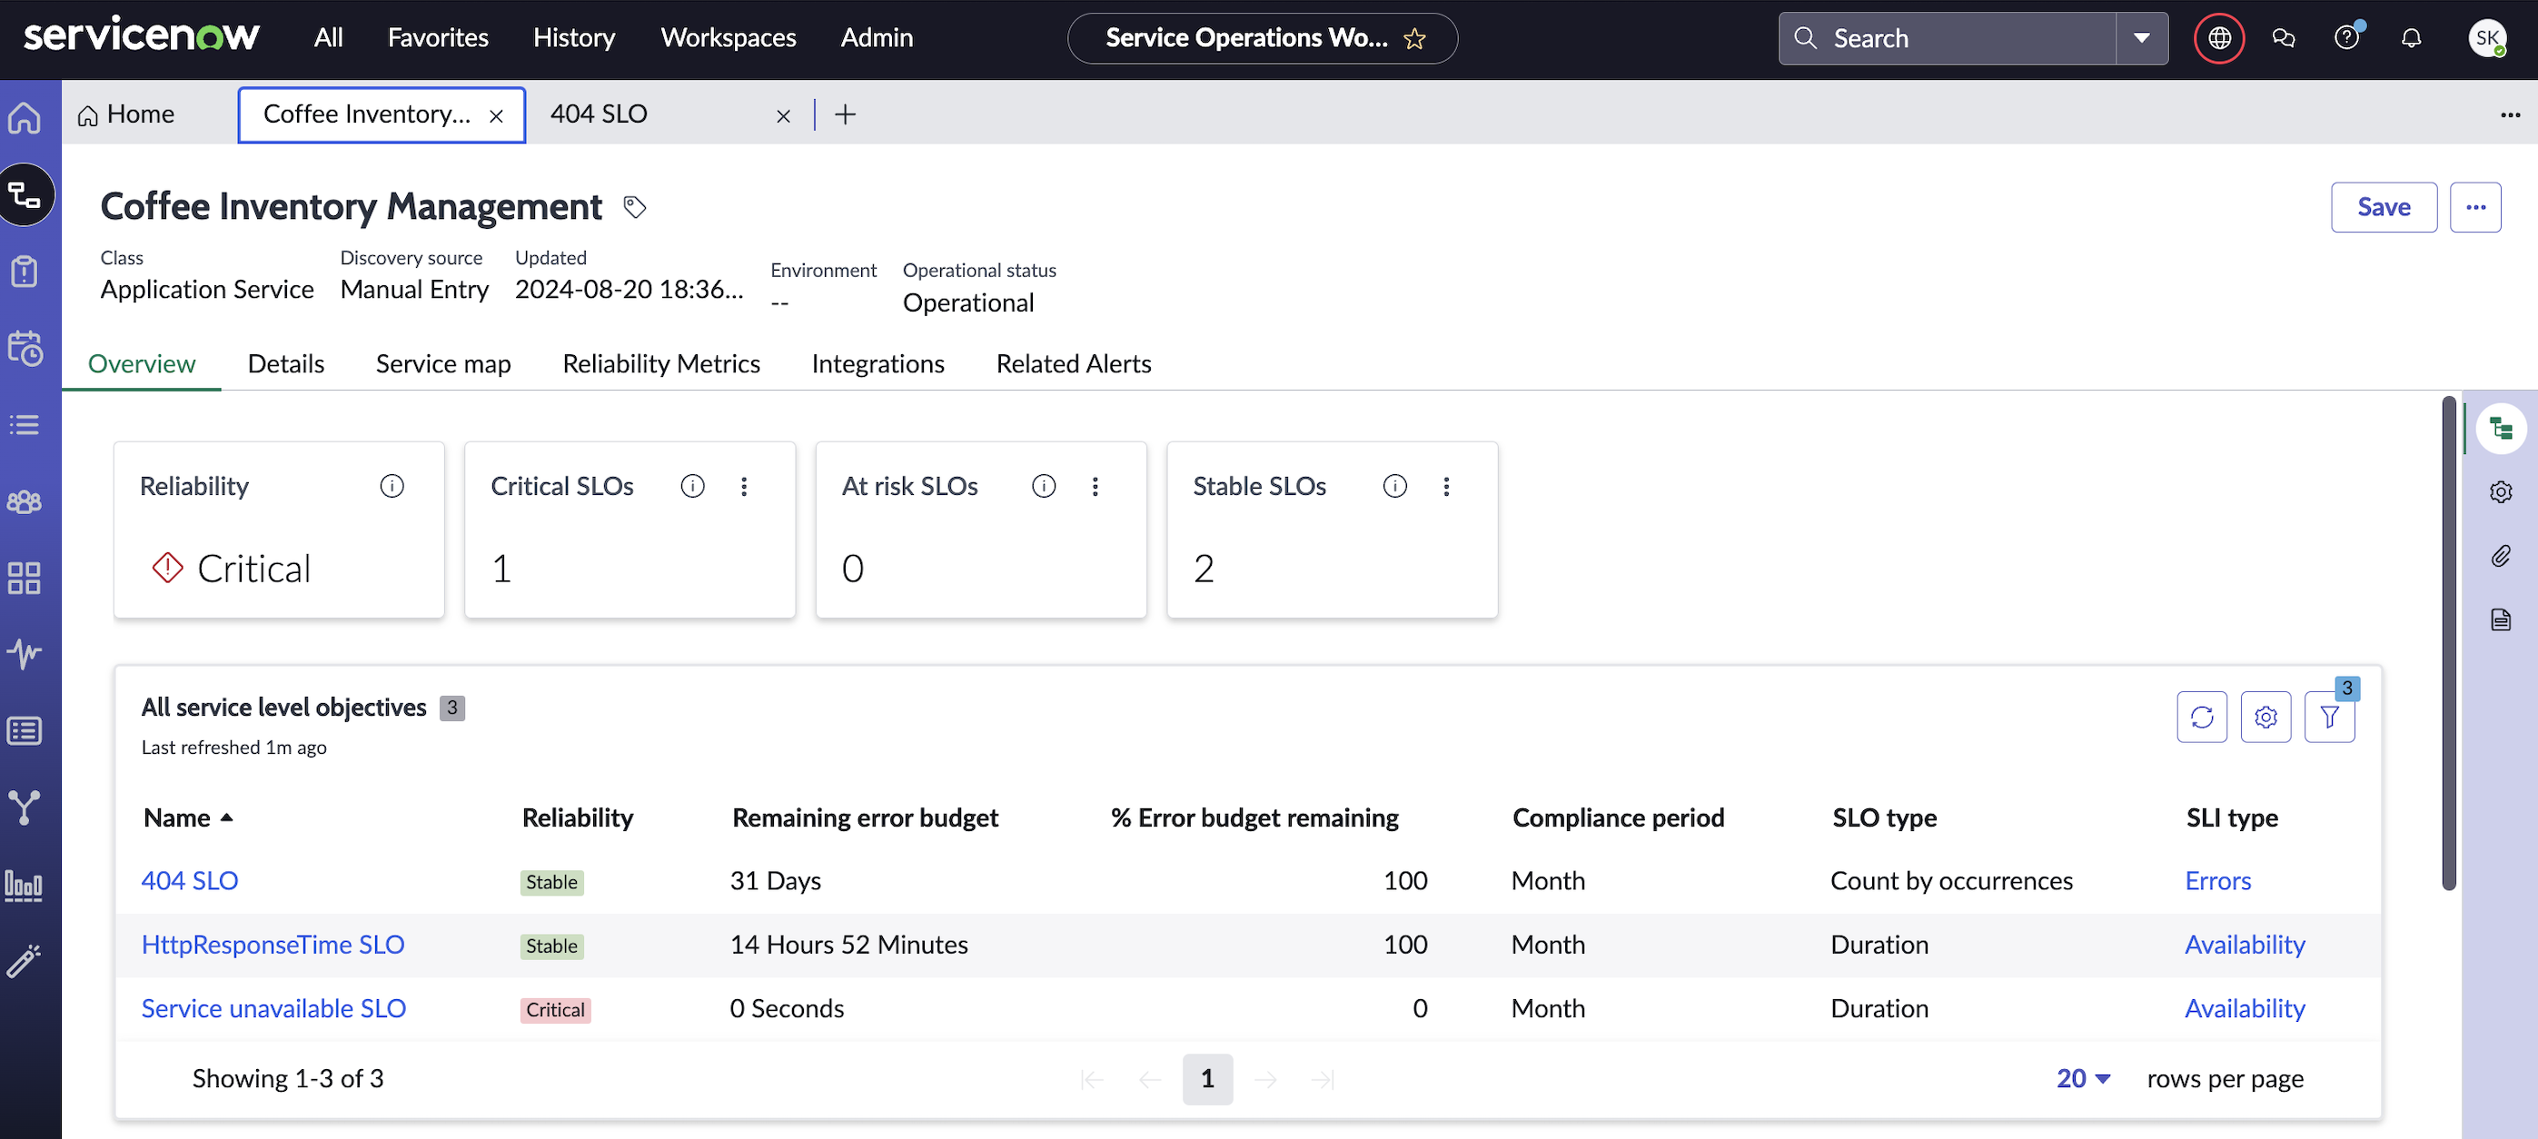Viewport: 2538px width, 1139px height.
Task: Click the tag icon beside service title
Action: pyautogui.click(x=636, y=207)
